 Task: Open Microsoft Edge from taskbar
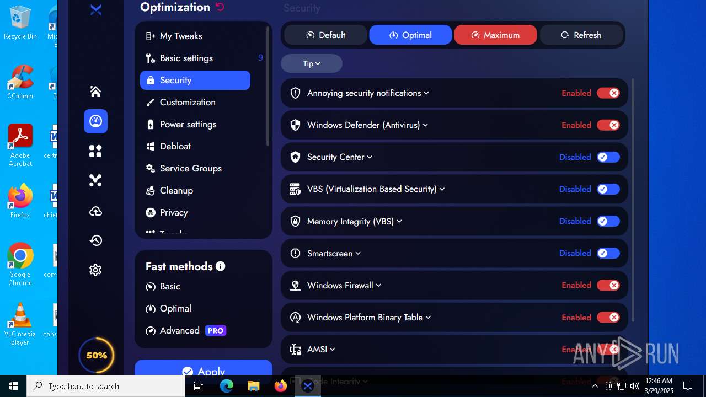point(227,386)
